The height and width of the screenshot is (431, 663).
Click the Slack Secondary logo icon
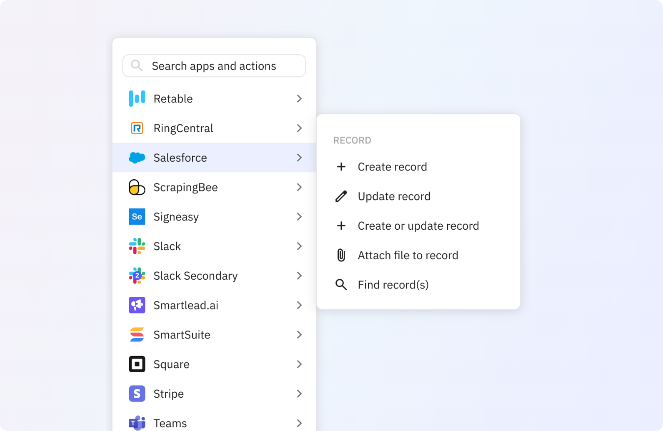[x=137, y=276]
